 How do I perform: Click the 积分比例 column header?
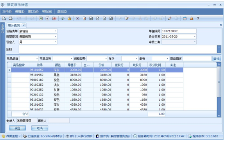click(x=156, y=65)
